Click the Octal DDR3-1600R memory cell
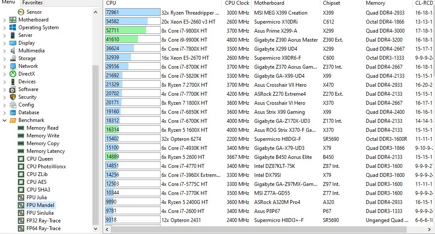 (x=386, y=139)
